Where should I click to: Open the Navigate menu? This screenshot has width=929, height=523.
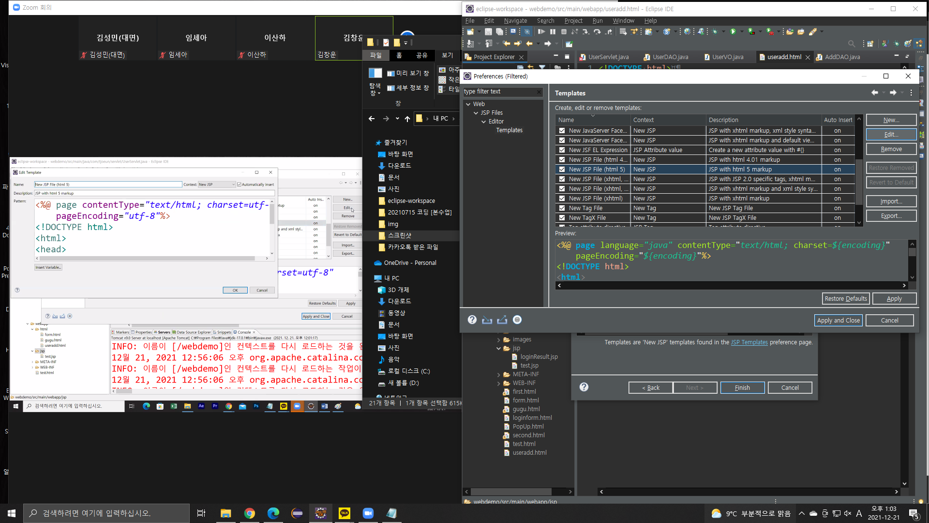point(515,21)
